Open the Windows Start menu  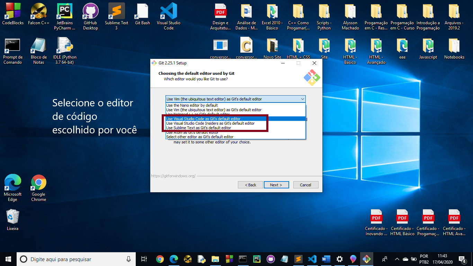[x=8, y=259]
